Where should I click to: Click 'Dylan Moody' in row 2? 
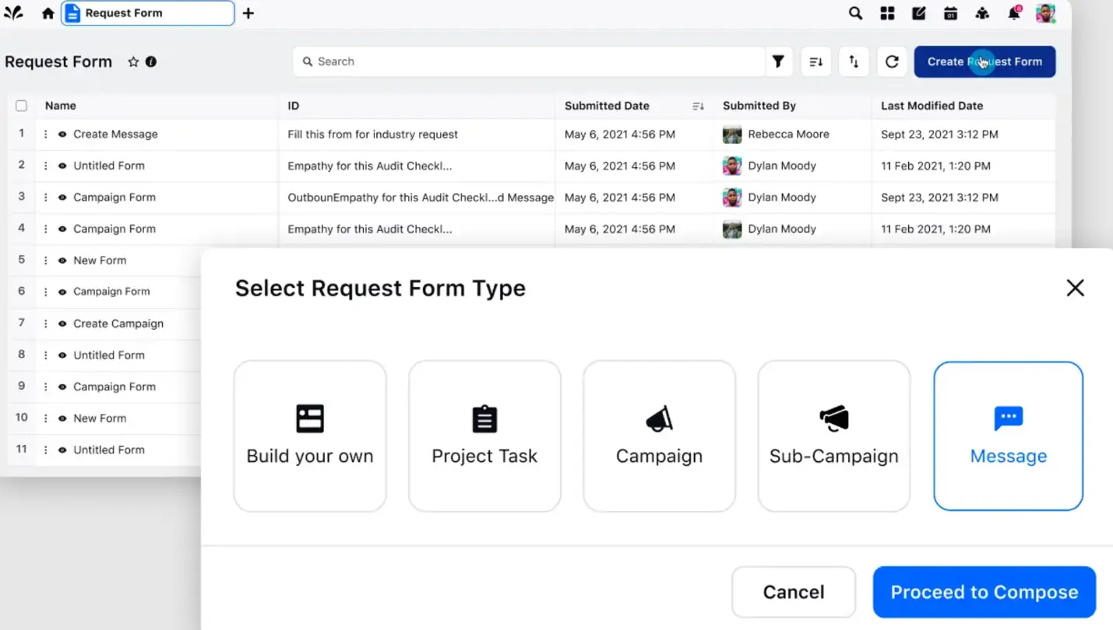pos(782,166)
